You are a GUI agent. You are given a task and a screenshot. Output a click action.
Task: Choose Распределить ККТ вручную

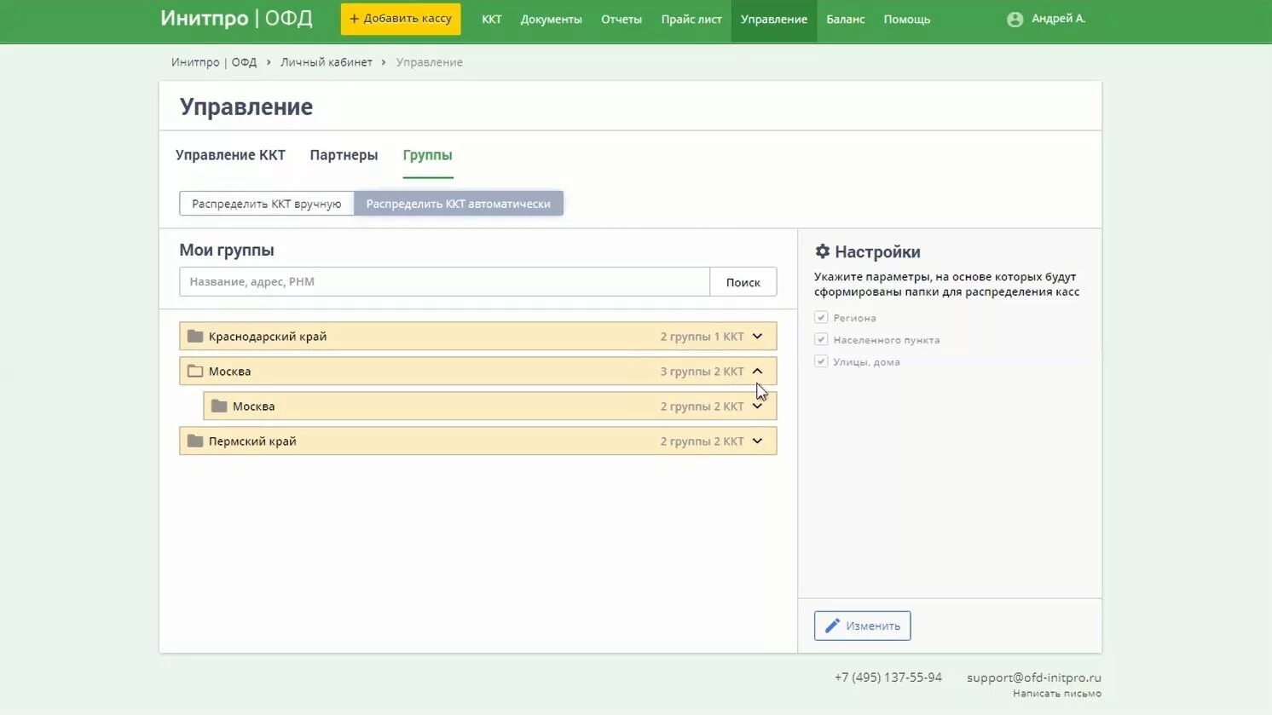click(x=267, y=204)
